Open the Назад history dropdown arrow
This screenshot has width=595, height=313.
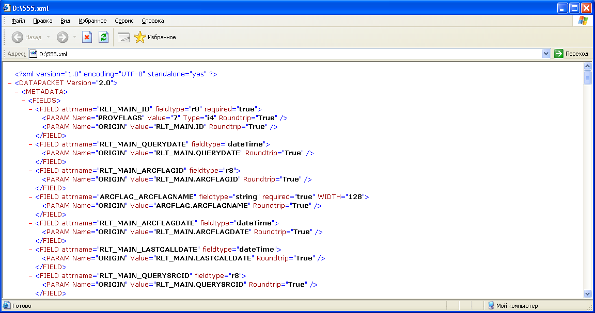tap(48, 37)
